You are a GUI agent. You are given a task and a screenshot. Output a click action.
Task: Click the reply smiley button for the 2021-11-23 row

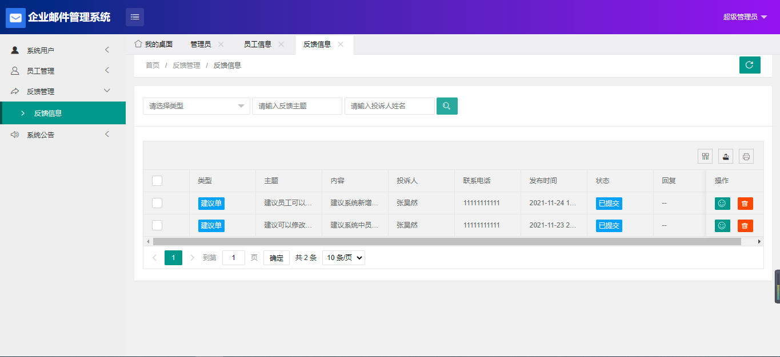pos(722,226)
